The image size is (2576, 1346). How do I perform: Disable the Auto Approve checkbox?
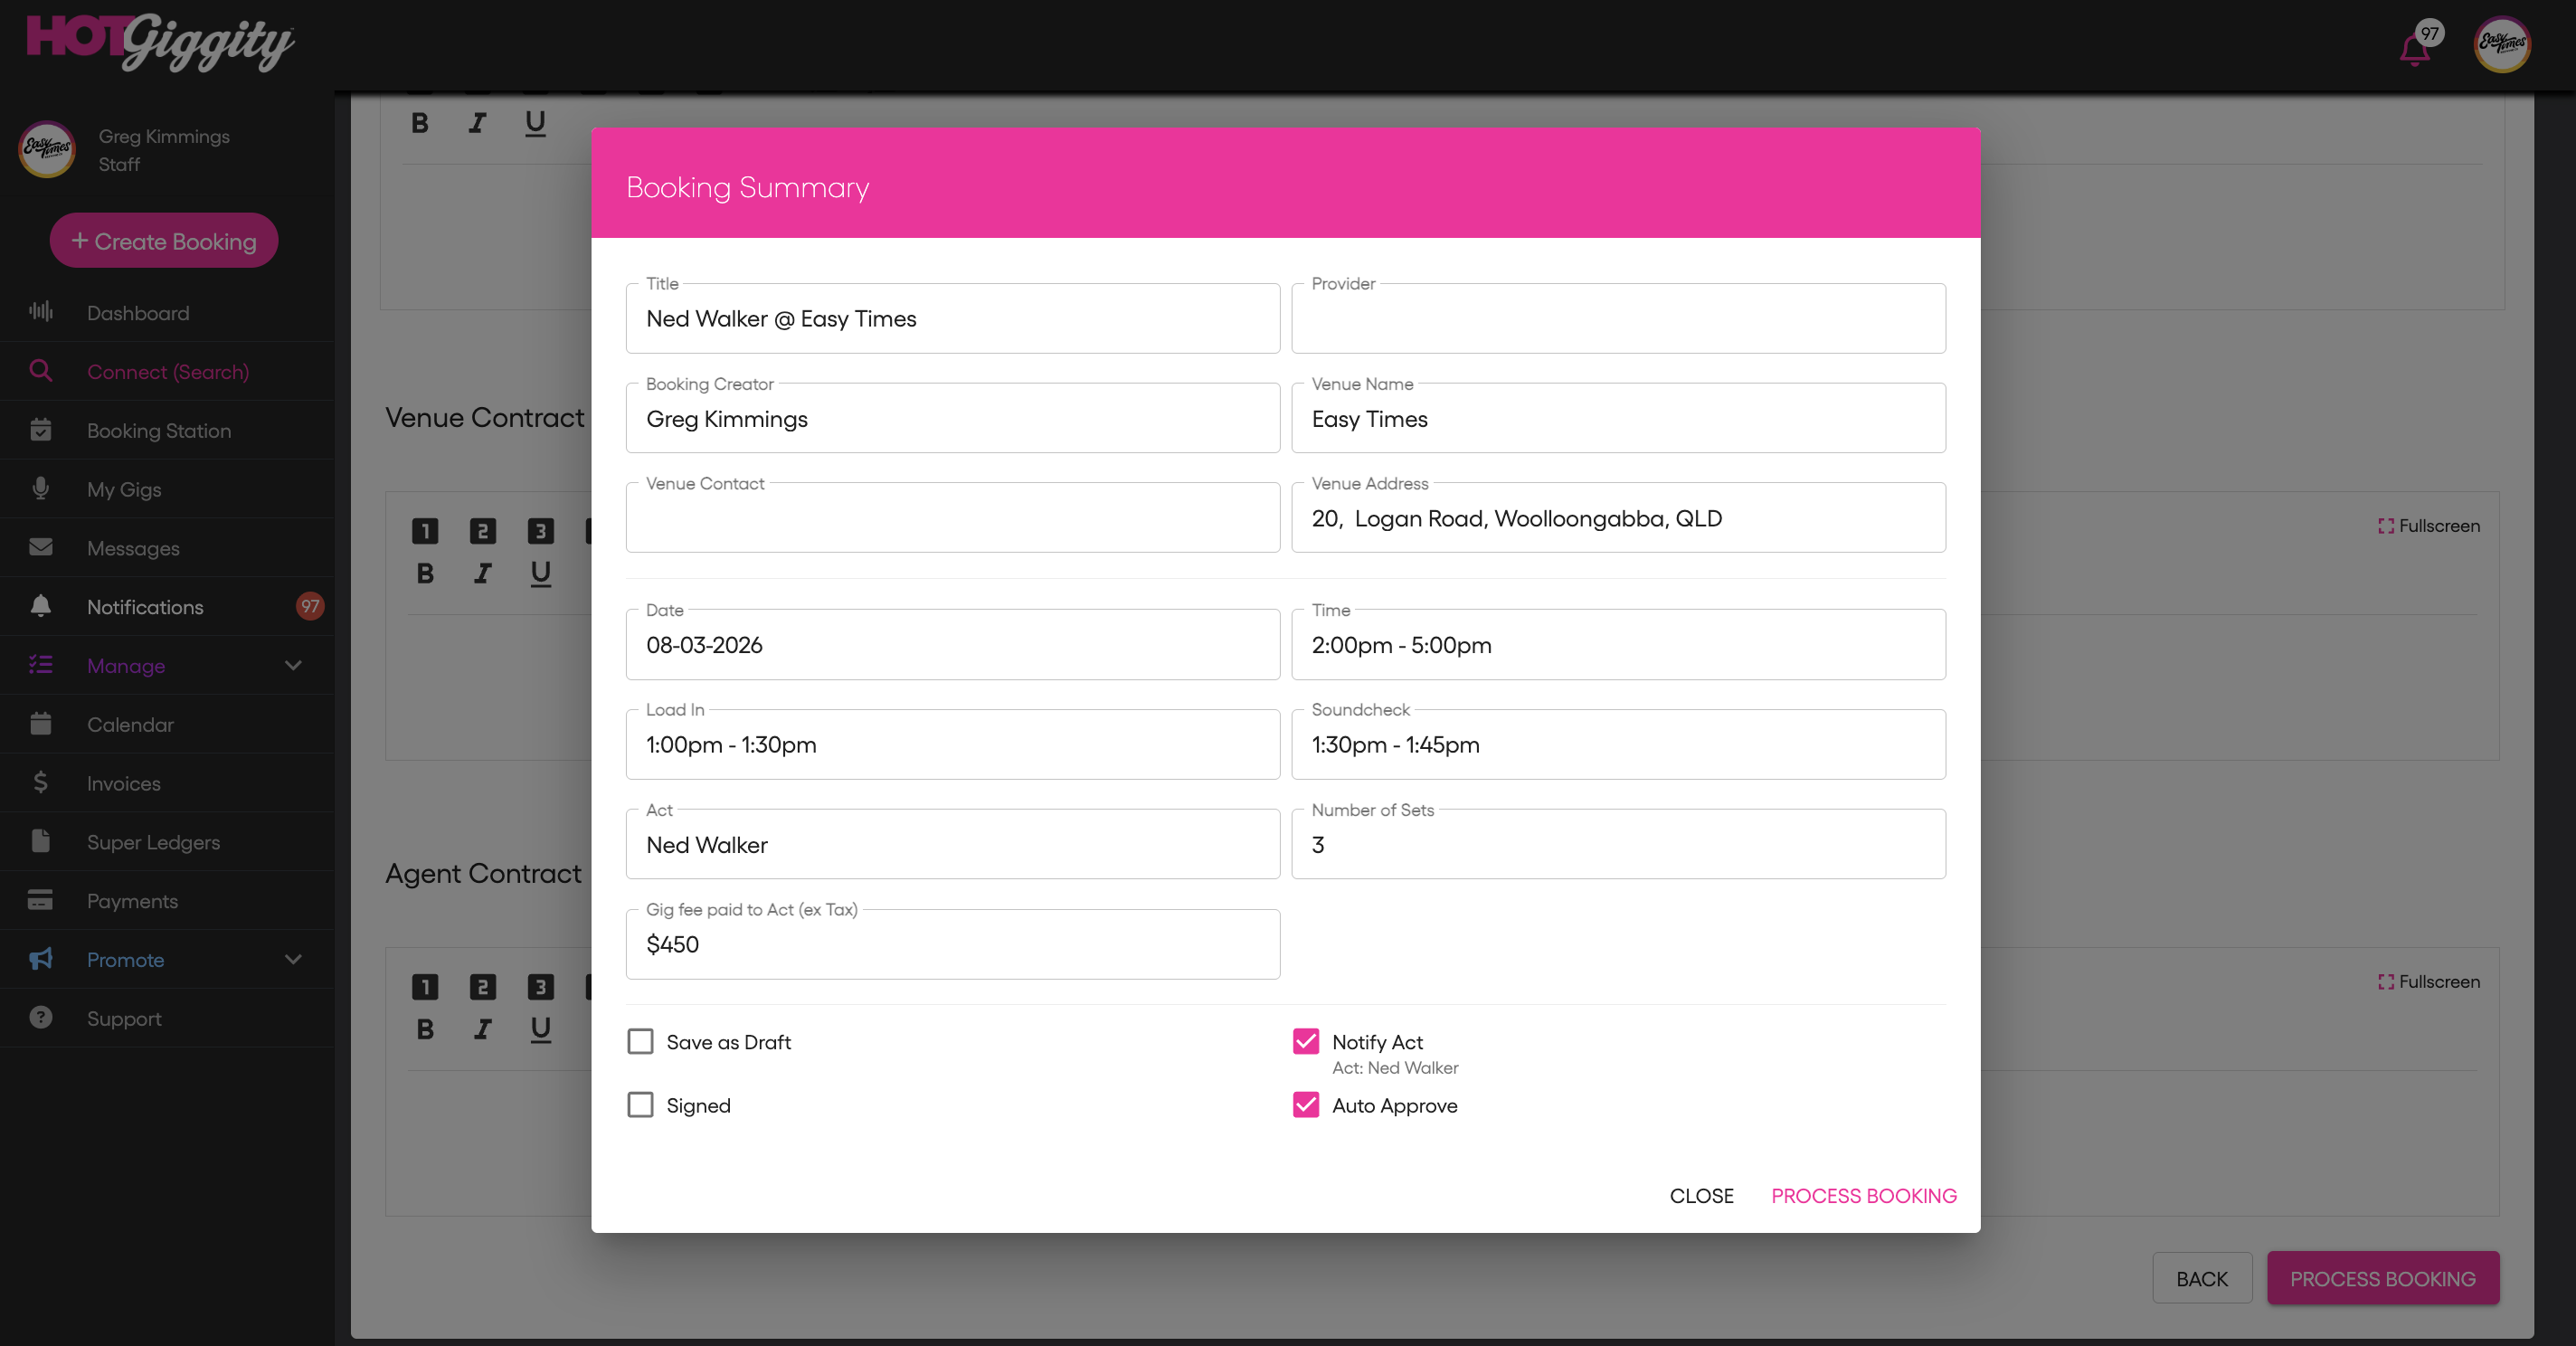pos(1306,1105)
